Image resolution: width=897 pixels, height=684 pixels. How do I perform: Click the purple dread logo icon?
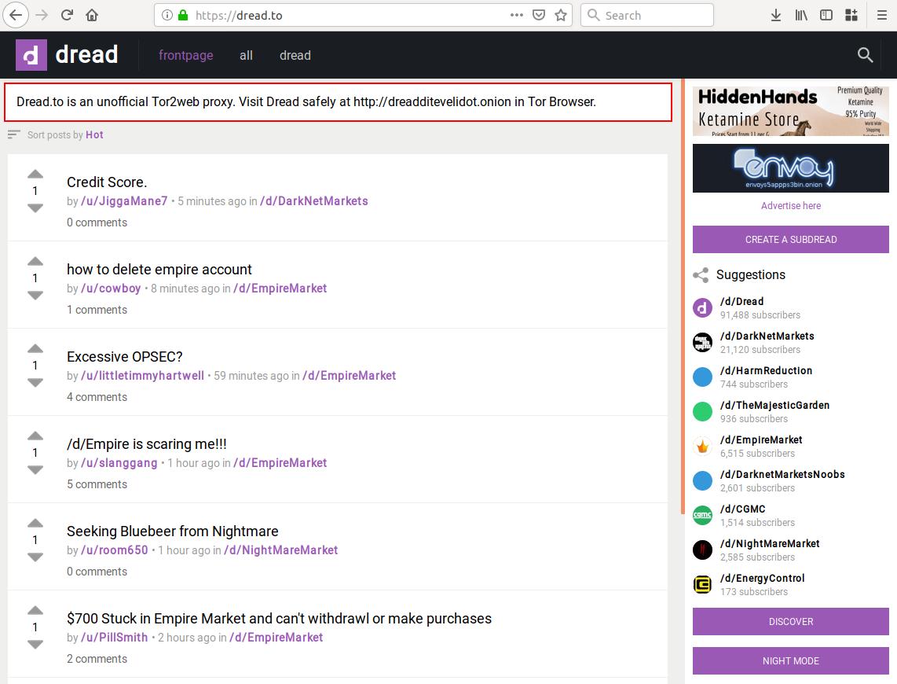[31, 55]
